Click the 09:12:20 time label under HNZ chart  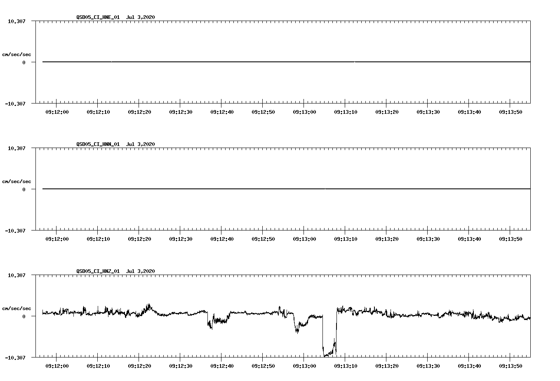[x=139, y=366]
